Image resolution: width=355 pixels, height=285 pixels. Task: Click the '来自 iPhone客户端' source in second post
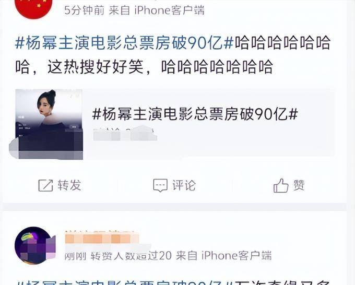[223, 256]
